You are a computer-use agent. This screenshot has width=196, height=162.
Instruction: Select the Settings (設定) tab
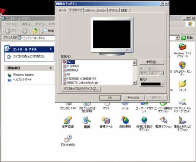(124, 10)
